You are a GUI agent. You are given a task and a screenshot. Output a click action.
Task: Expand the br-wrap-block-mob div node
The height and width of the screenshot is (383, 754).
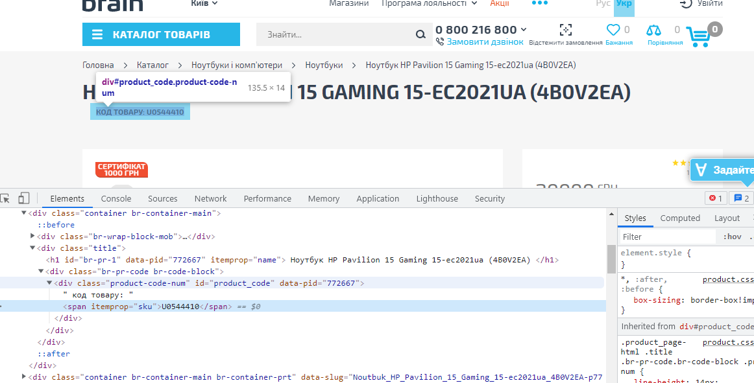click(x=32, y=236)
